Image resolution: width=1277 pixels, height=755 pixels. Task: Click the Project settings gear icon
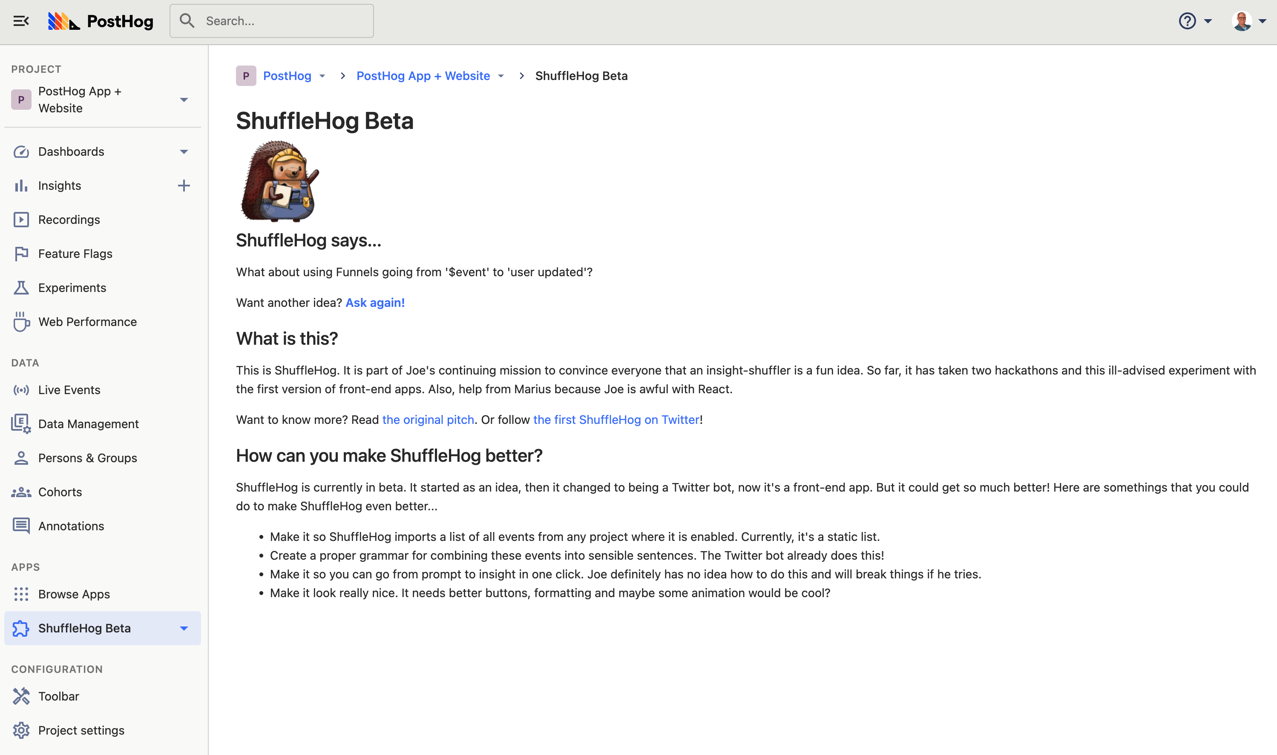coord(21,730)
